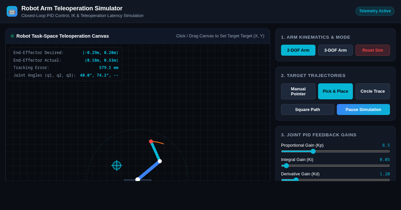Click the '3. JOINT PID FEEDBACK GAINS' heading
Viewport: 401px width, 210px height.
pos(318,135)
